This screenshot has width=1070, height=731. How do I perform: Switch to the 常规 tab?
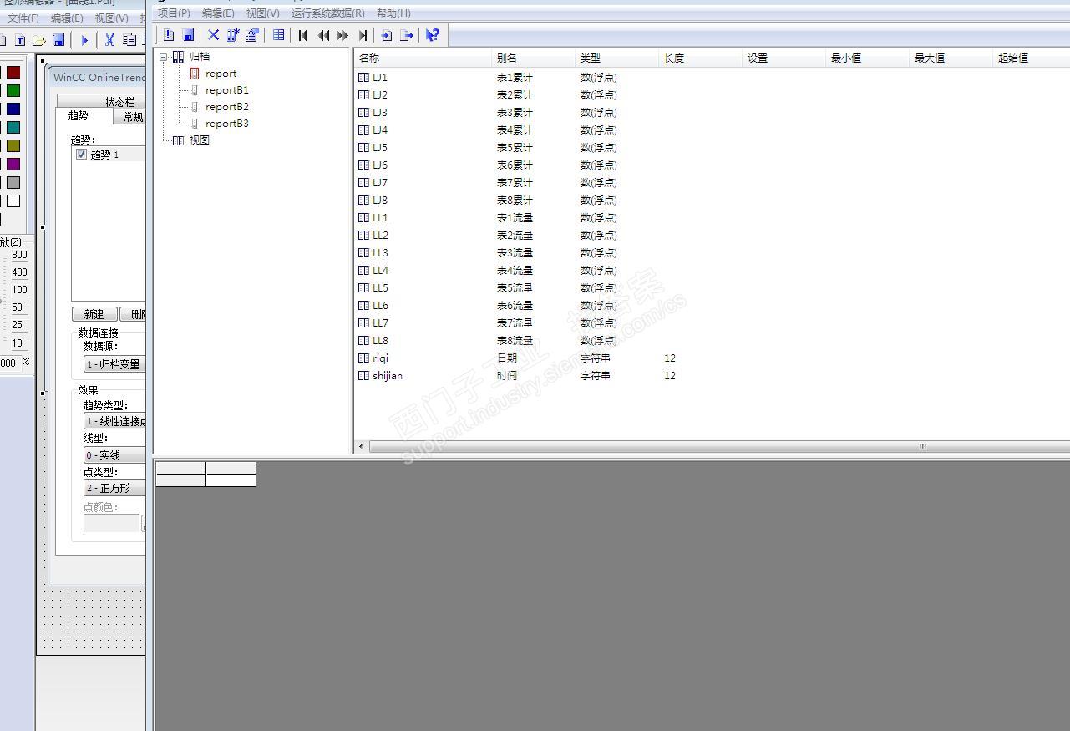pos(129,117)
